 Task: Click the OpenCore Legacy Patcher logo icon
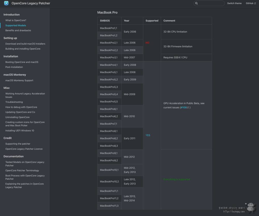coord(6,3)
